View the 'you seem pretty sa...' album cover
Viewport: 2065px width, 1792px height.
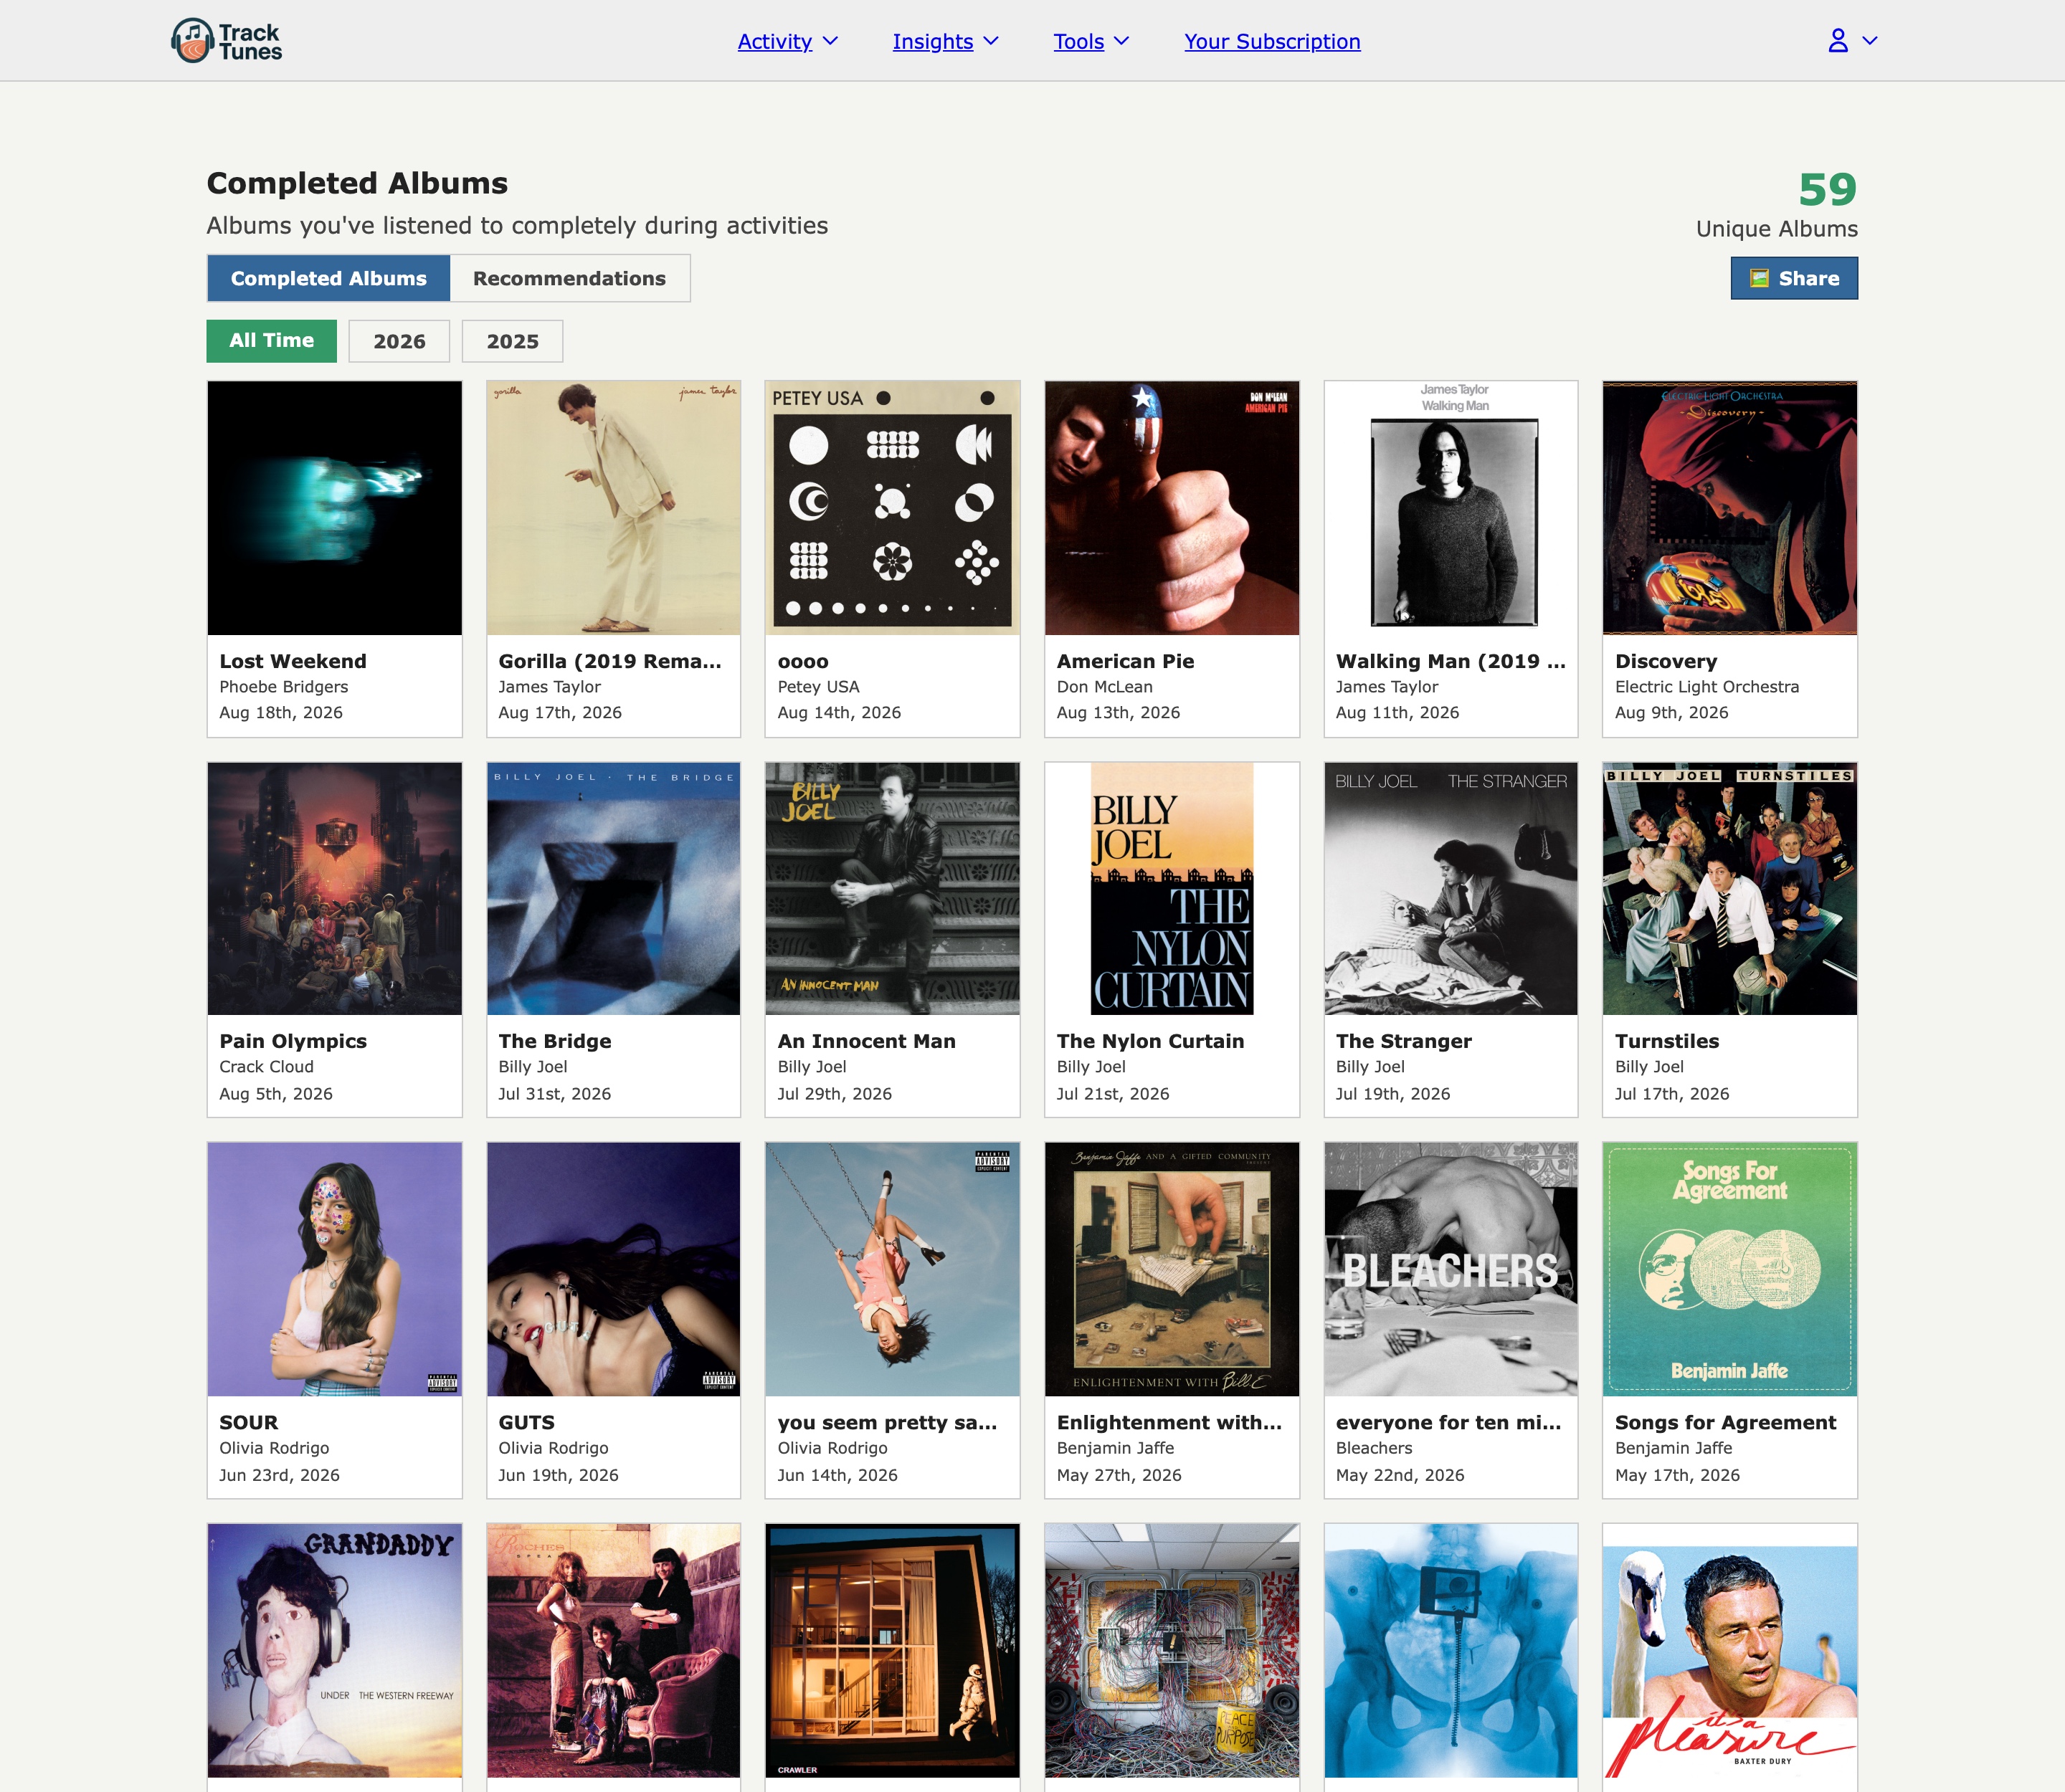893,1270
